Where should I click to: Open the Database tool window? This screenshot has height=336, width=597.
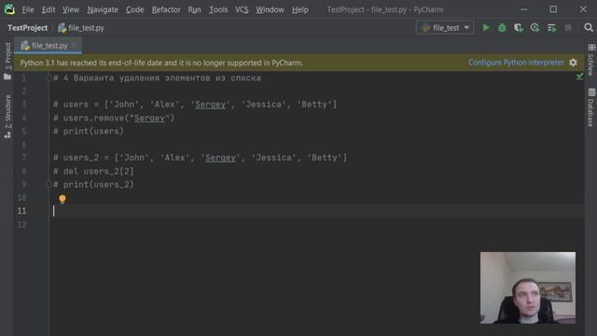[590, 108]
